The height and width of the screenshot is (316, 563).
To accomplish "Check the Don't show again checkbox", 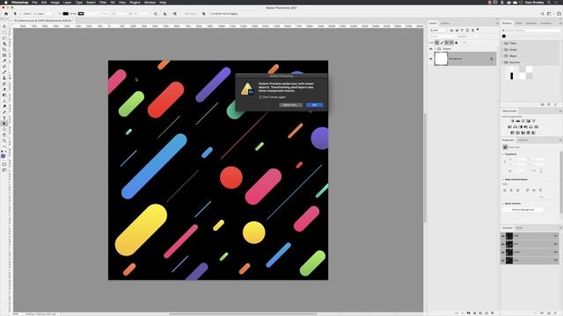I will pyautogui.click(x=260, y=97).
